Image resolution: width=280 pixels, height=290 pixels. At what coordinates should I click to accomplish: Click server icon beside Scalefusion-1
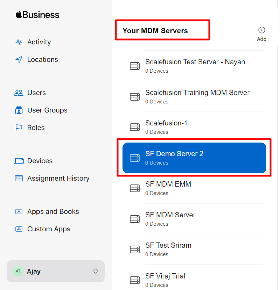pyautogui.click(x=135, y=127)
